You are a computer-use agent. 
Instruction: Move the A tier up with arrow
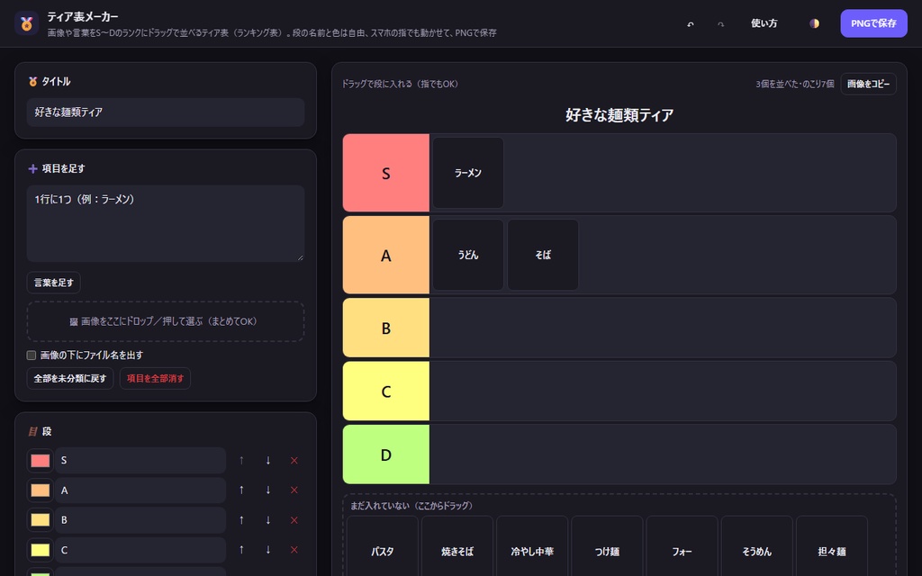click(241, 490)
